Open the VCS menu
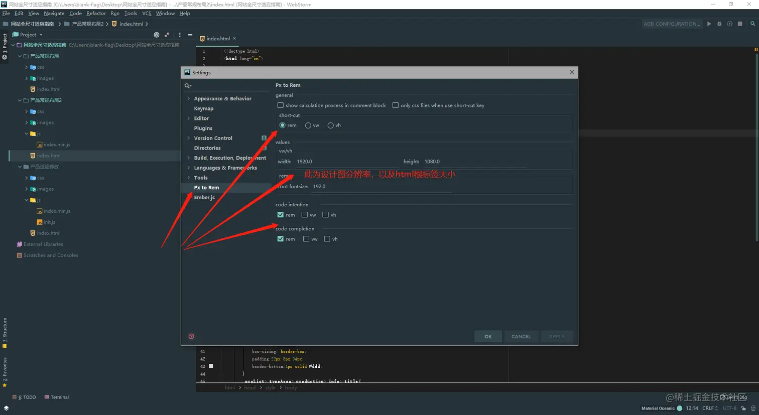 (x=147, y=14)
